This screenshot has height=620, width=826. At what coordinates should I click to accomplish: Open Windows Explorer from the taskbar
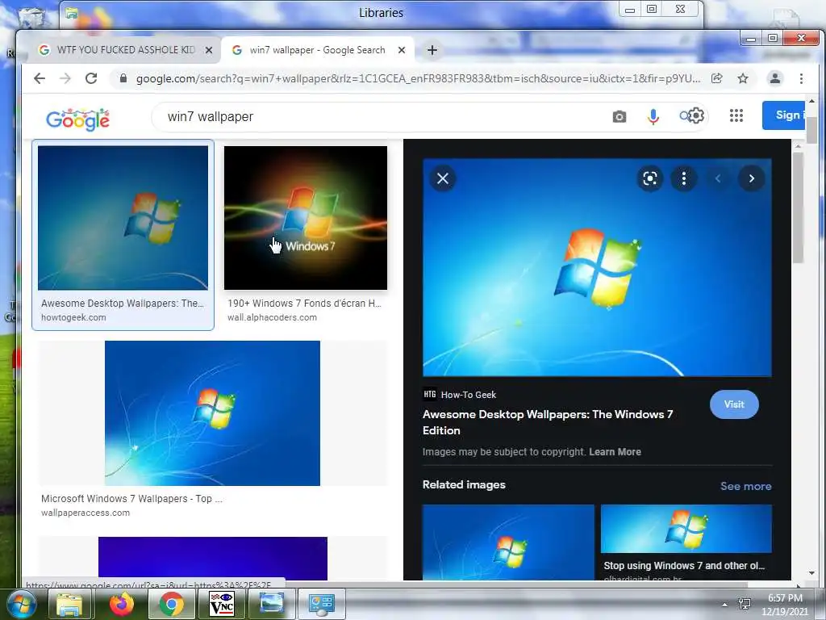coord(70,604)
